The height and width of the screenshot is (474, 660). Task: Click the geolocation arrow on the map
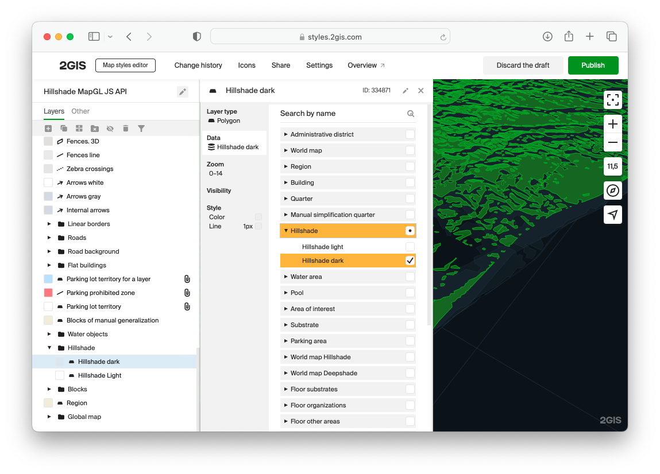pyautogui.click(x=613, y=215)
